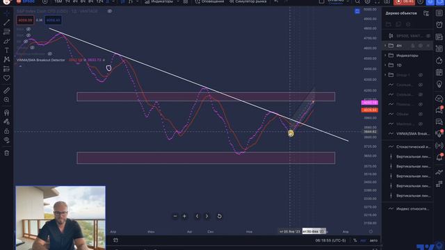The height and width of the screenshot is (250, 445).
Task: Open the ideas lightbulb panel
Action: [x=439, y=84]
